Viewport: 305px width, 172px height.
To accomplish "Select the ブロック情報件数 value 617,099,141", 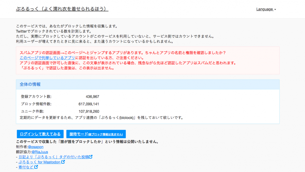I will coord(89,104).
